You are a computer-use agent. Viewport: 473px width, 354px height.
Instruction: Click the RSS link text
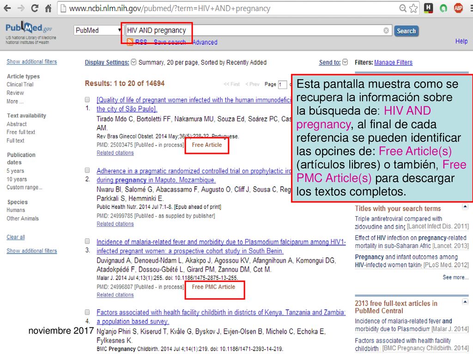[141, 42]
